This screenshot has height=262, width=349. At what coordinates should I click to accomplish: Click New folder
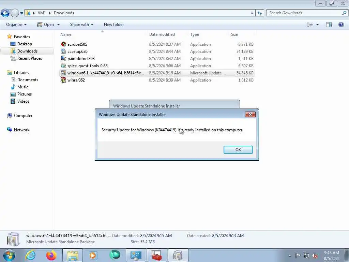click(114, 25)
